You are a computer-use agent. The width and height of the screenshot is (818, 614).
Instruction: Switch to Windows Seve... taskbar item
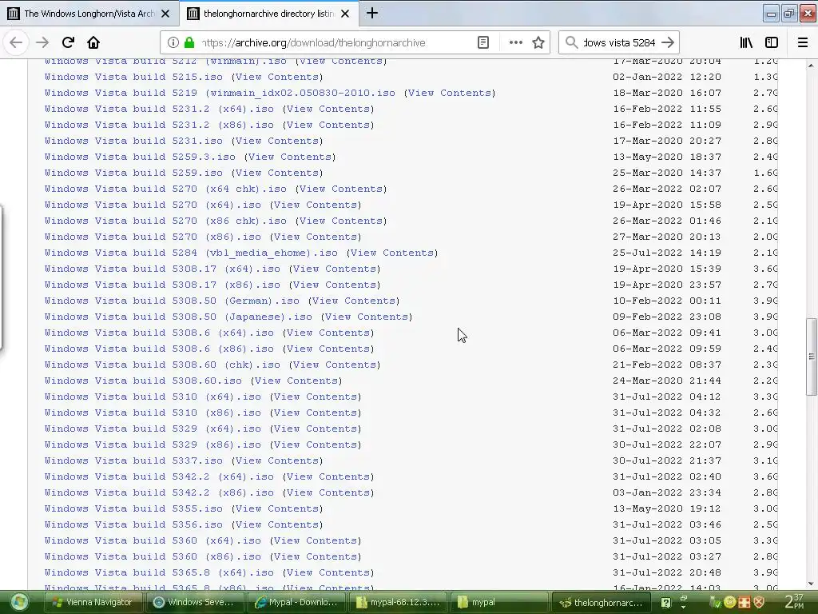(194, 602)
